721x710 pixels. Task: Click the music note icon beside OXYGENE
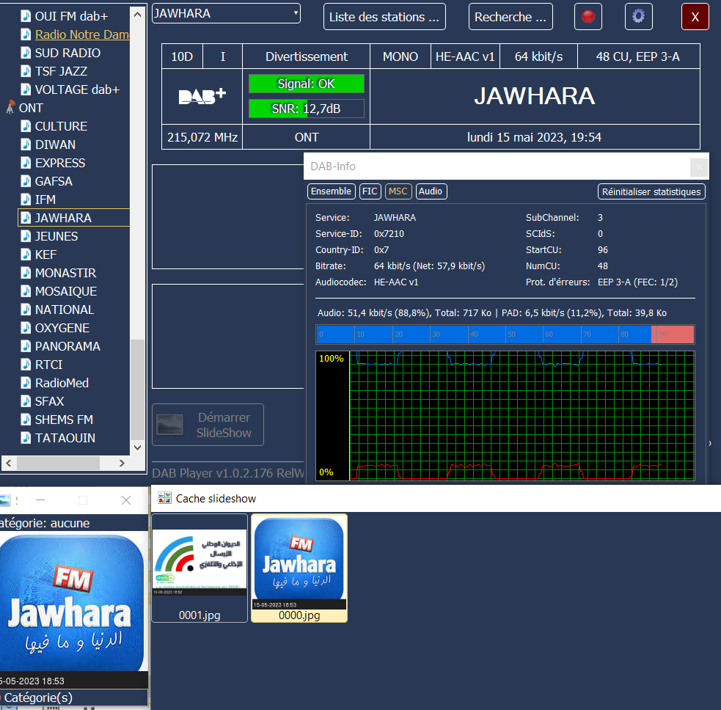(26, 328)
